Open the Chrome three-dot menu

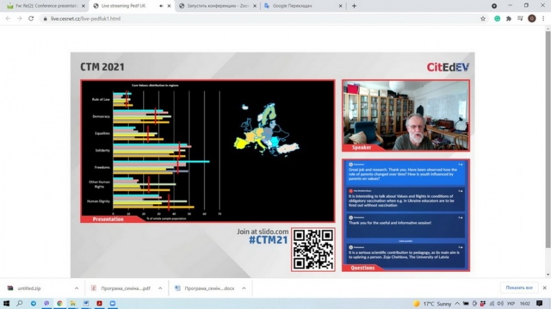(x=543, y=19)
